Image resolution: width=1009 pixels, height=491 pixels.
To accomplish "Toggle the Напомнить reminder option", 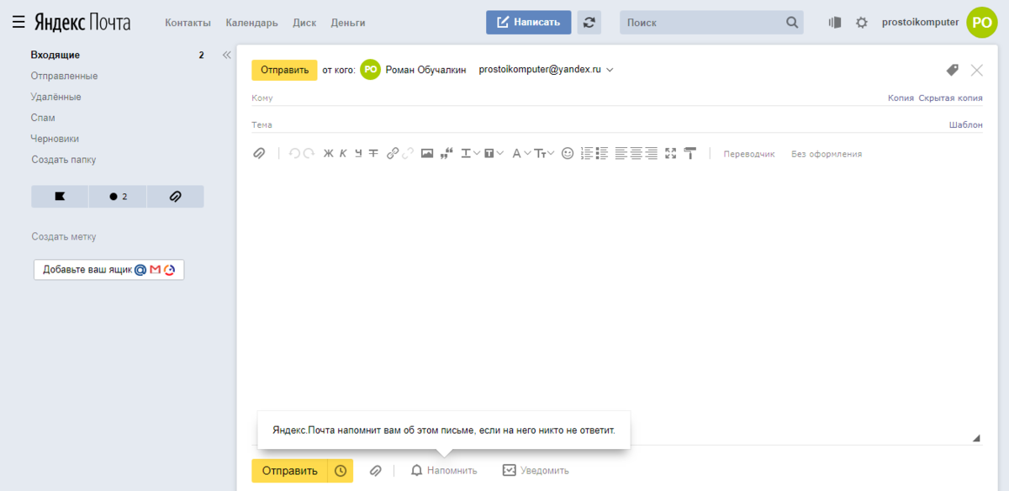I will click(x=444, y=471).
